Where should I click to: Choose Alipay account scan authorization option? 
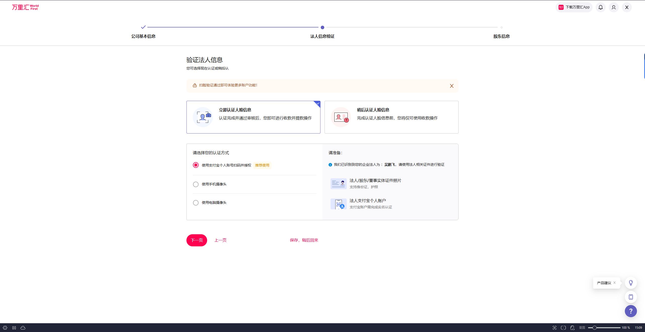196,165
